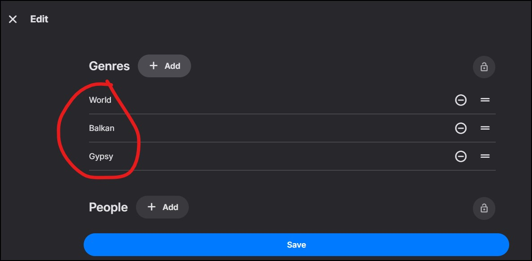Toggle the People lock icon

pyautogui.click(x=484, y=208)
